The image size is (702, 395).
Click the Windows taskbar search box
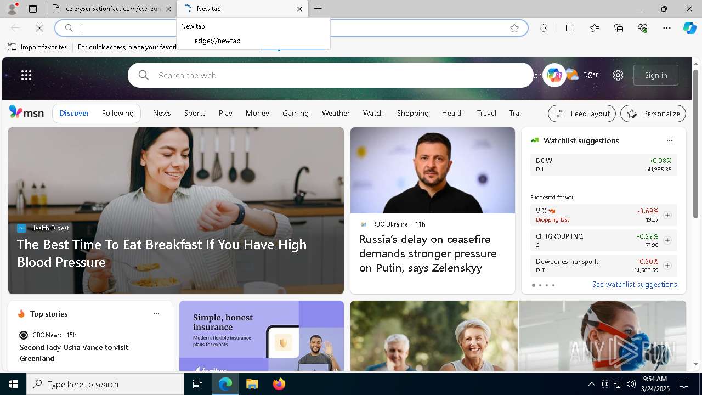pos(105,384)
